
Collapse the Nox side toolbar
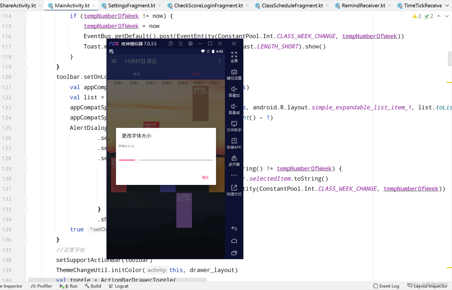coord(234,43)
